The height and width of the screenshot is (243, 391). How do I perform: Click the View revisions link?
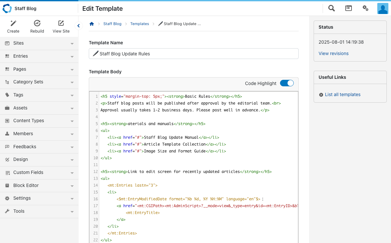334,53
